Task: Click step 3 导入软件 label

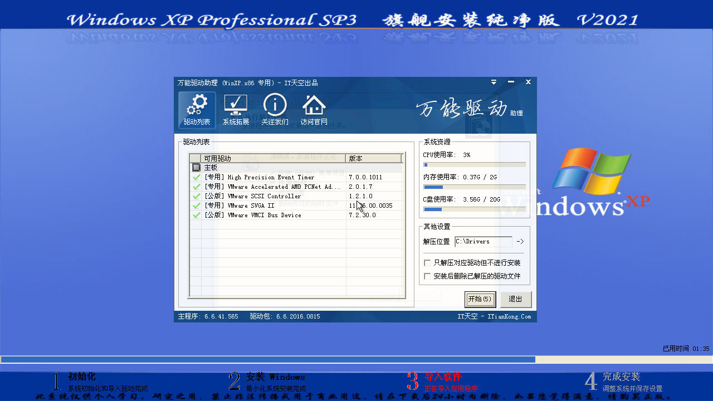Action: (443, 377)
